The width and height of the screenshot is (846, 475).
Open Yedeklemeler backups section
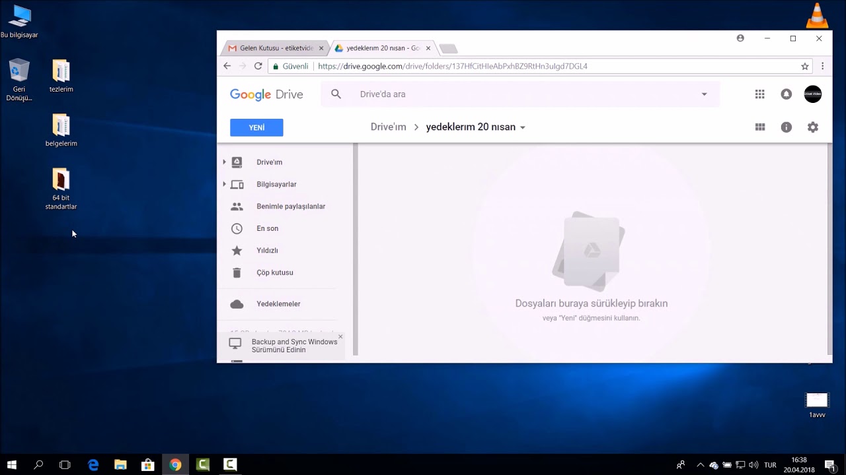[278, 304]
